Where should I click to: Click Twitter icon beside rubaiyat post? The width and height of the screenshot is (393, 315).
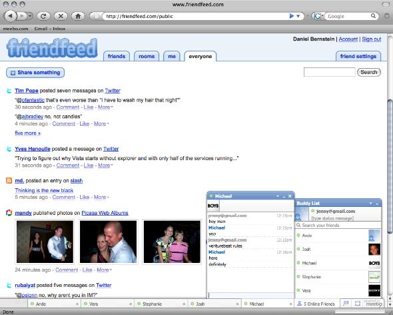(9, 286)
